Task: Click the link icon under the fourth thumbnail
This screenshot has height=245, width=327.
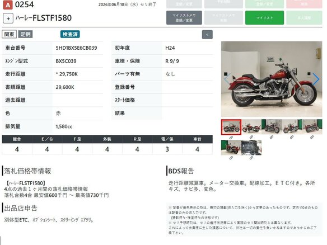Action: [292, 137]
